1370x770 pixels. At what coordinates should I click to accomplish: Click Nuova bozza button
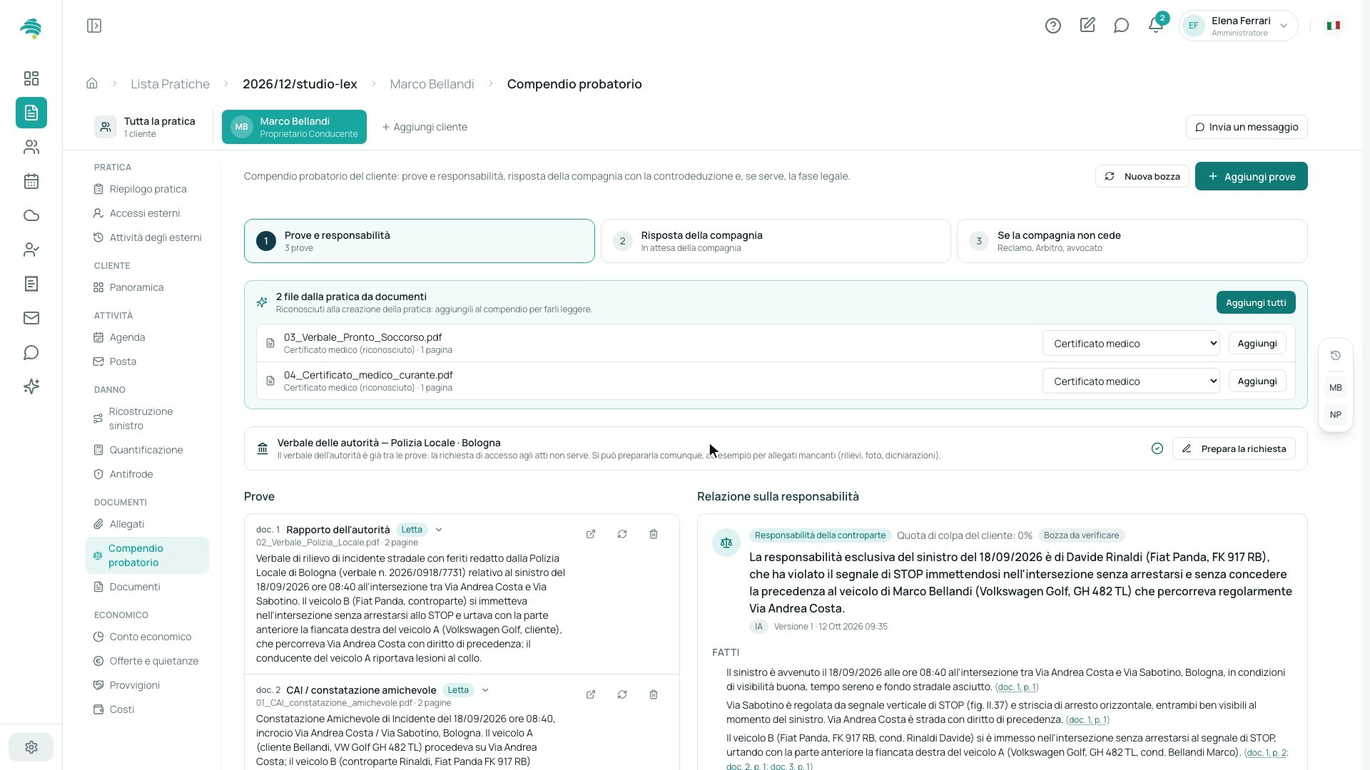click(x=1142, y=176)
